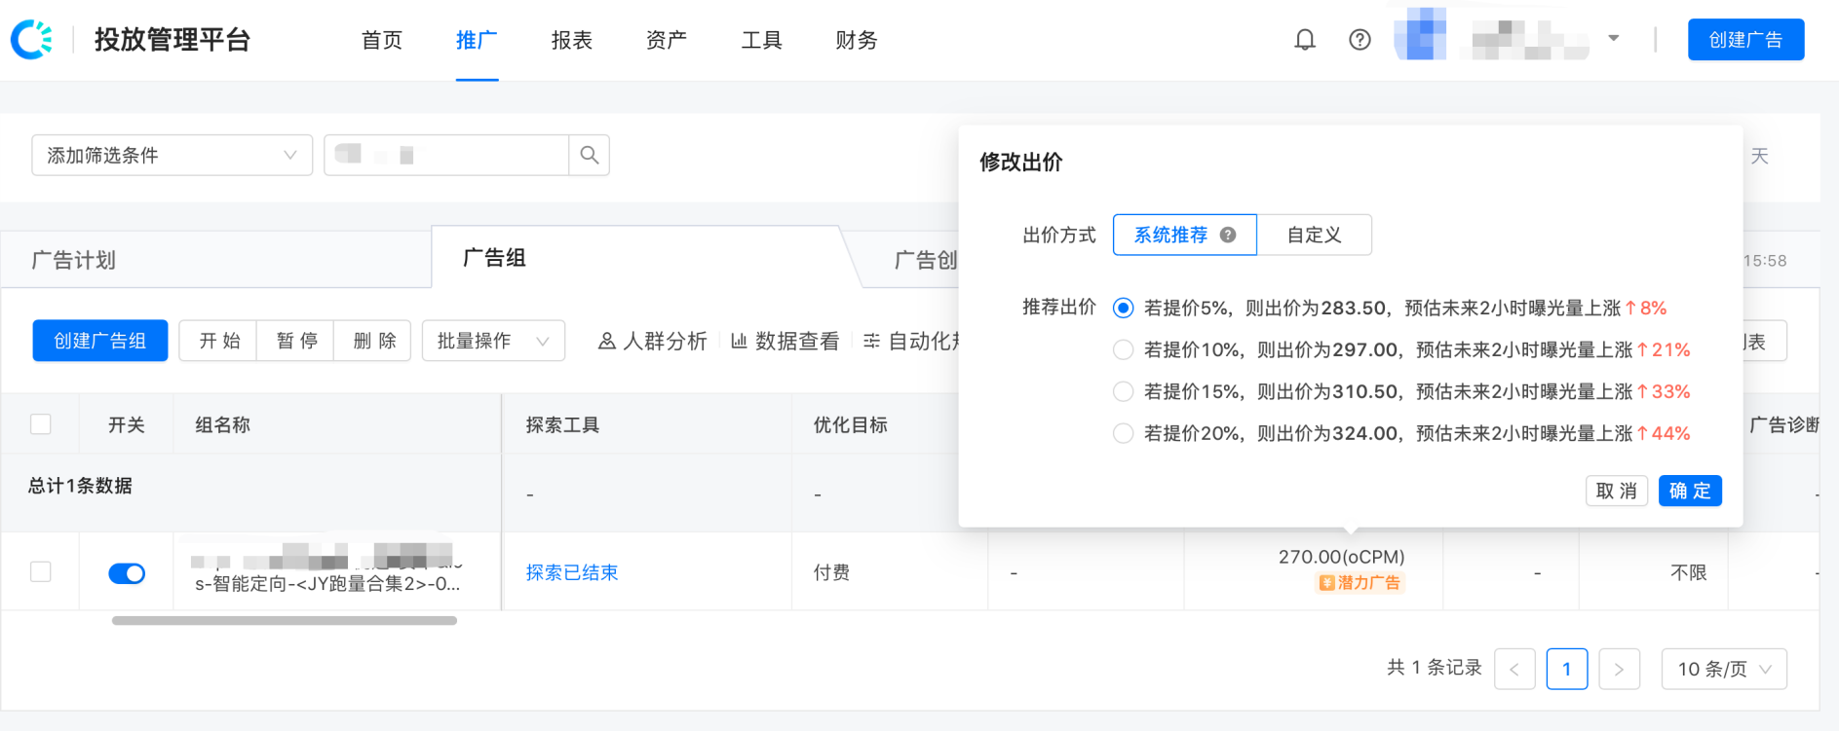
Task: Select the 提价5% radio option
Action: 1124,308
